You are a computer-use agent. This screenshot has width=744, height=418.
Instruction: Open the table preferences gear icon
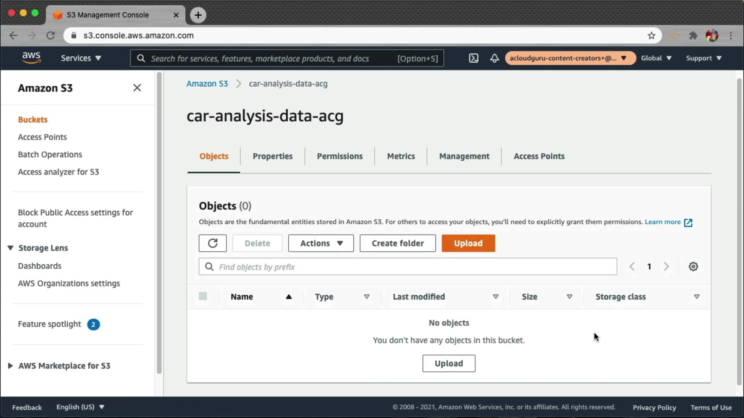[x=693, y=267]
